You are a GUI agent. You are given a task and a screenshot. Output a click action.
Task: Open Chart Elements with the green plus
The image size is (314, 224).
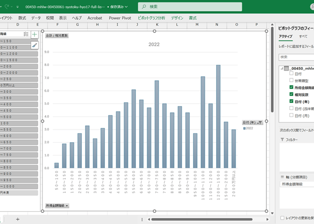point(34,34)
